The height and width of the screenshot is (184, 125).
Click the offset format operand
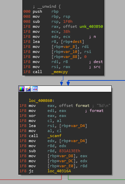74,106
